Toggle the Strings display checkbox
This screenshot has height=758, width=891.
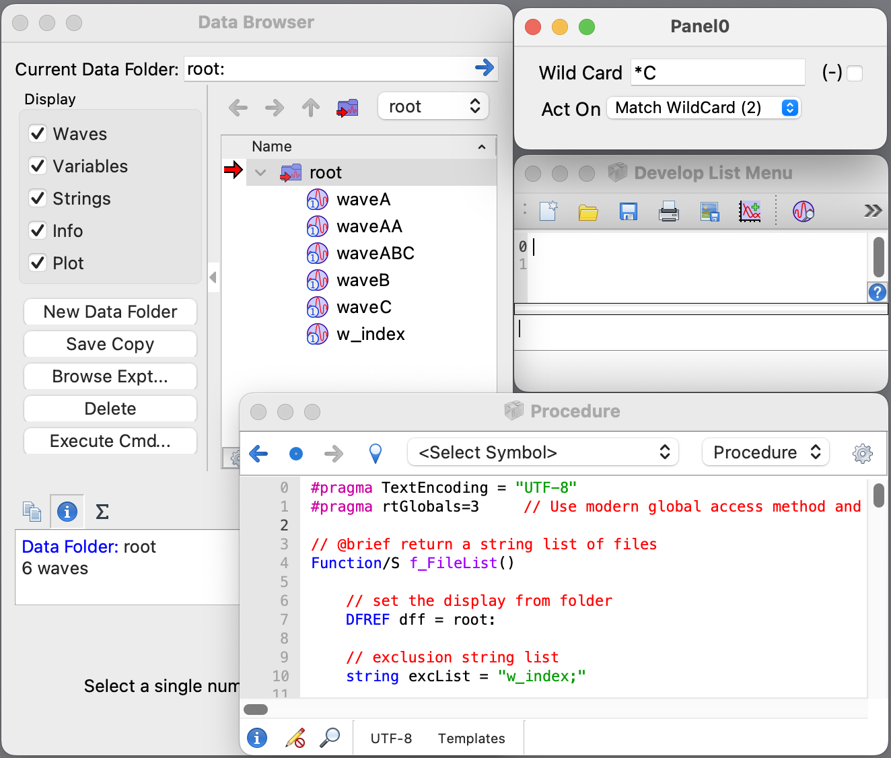(x=38, y=198)
